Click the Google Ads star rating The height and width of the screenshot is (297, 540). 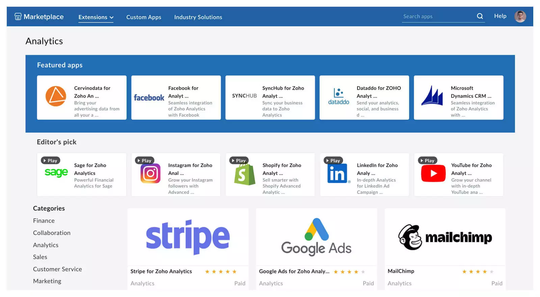349,272
